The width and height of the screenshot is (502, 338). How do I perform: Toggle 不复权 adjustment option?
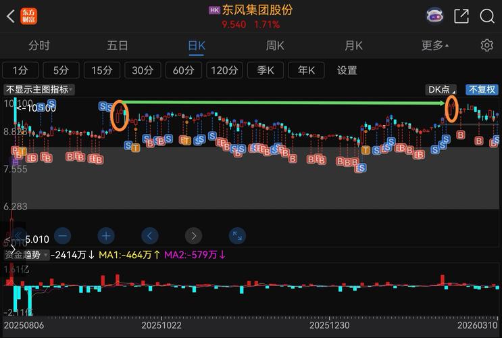click(x=482, y=89)
